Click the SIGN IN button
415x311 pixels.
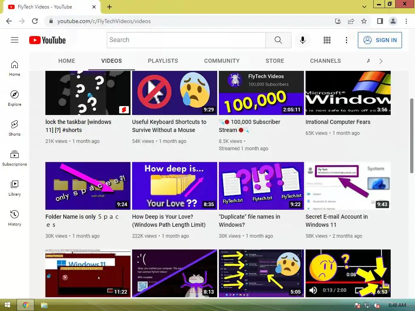click(x=380, y=40)
